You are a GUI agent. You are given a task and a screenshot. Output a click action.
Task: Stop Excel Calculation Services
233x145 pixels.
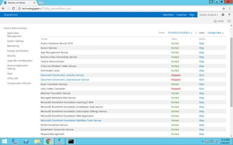(x=201, y=84)
